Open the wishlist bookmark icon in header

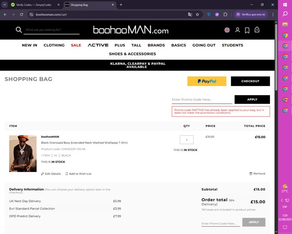point(247,30)
